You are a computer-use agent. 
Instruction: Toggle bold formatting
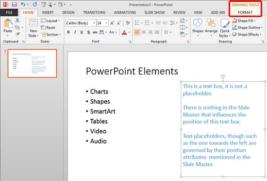tap(68, 32)
